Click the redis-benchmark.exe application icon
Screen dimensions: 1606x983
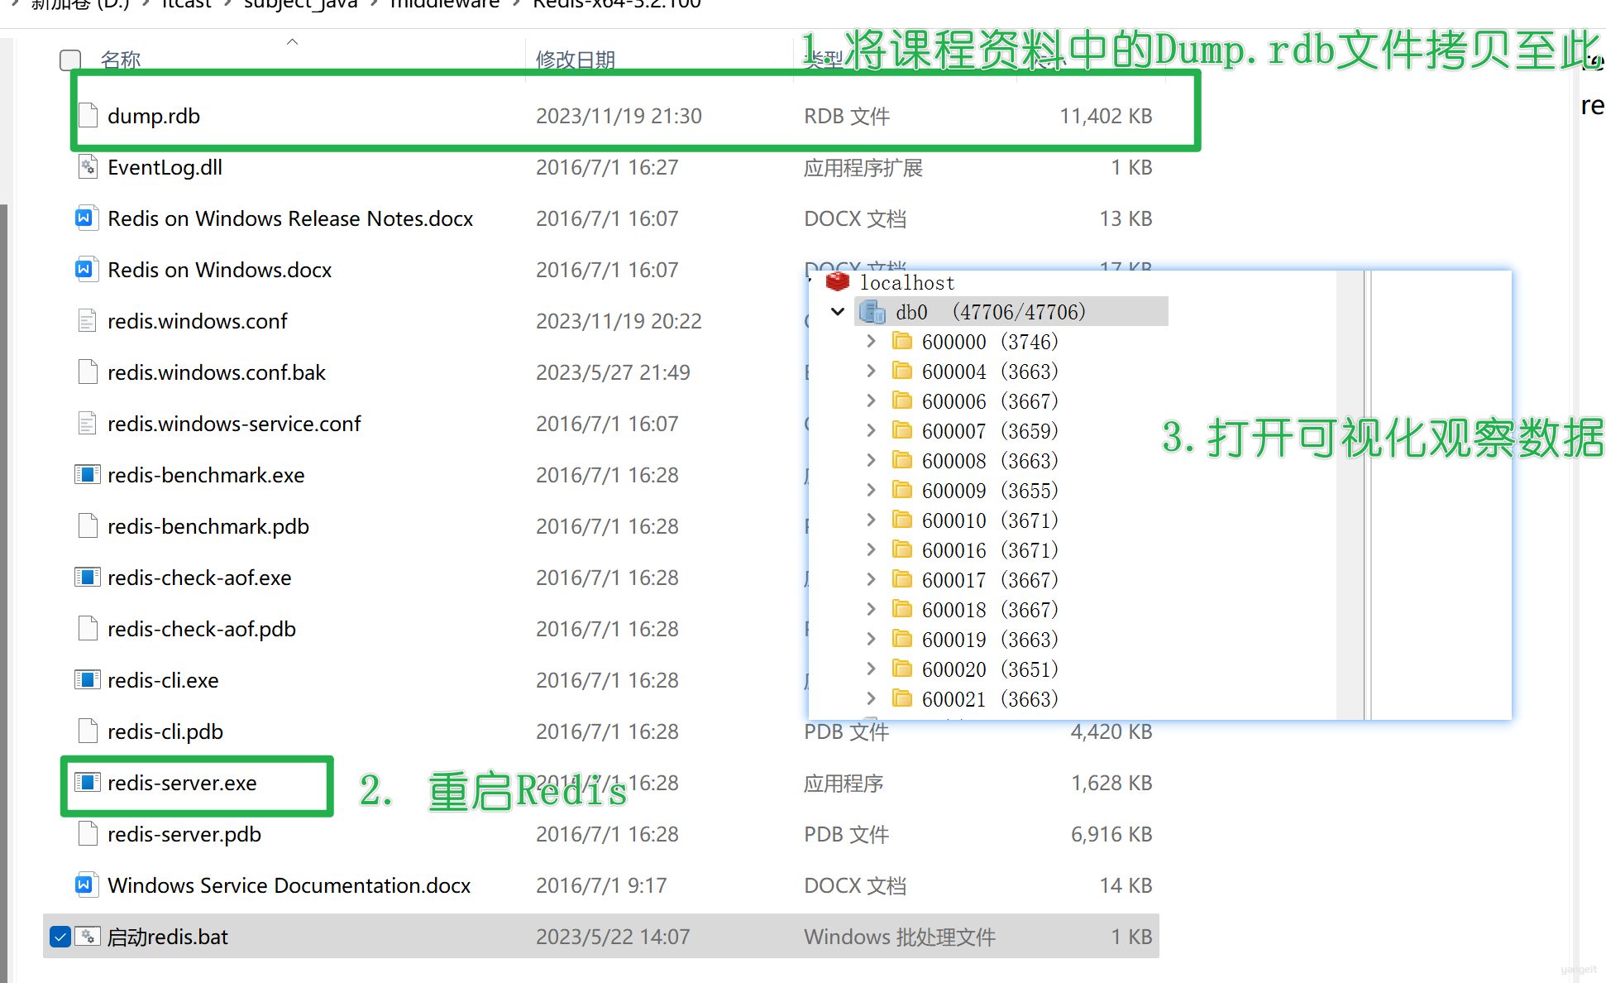(x=88, y=475)
